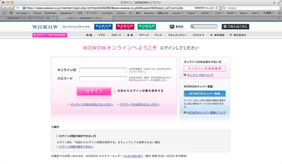Expand the futbol bookmarks dropdown
The height and width of the screenshot is (164, 282).
click(x=192, y=13)
